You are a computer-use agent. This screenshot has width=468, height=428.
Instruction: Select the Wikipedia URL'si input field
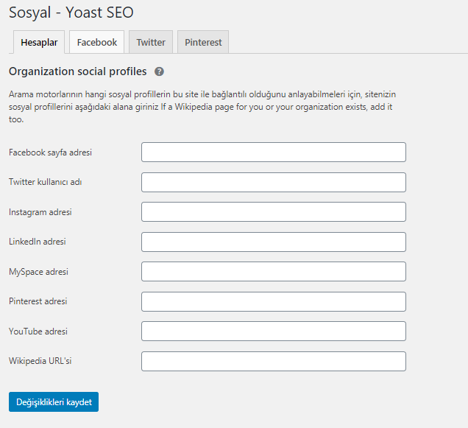point(274,362)
